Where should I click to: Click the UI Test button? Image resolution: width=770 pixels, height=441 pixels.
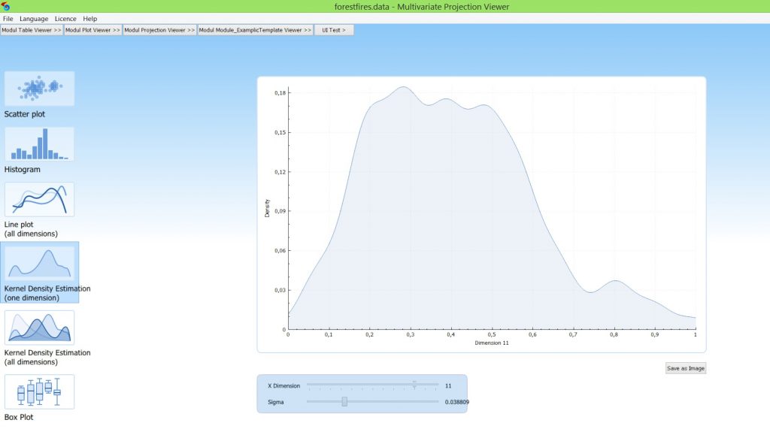pos(334,30)
